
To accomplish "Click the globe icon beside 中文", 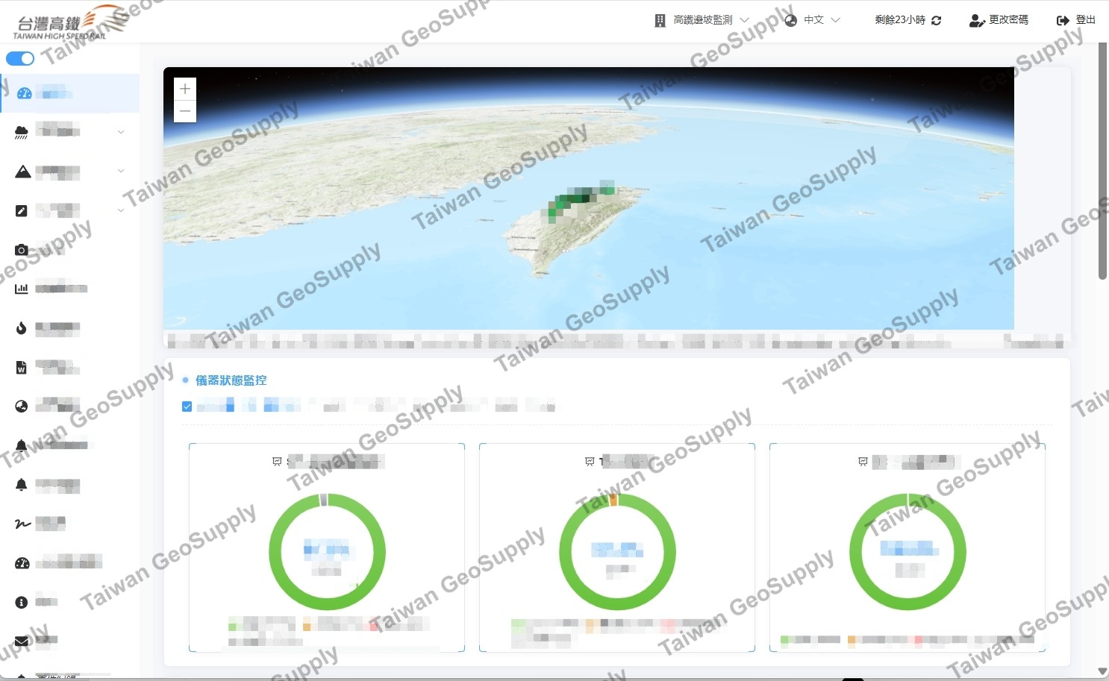I will tap(791, 20).
